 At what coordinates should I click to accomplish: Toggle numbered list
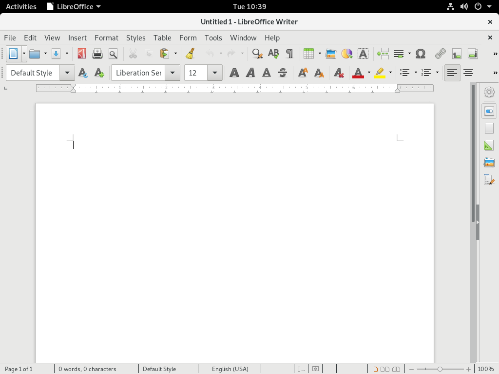pos(426,73)
